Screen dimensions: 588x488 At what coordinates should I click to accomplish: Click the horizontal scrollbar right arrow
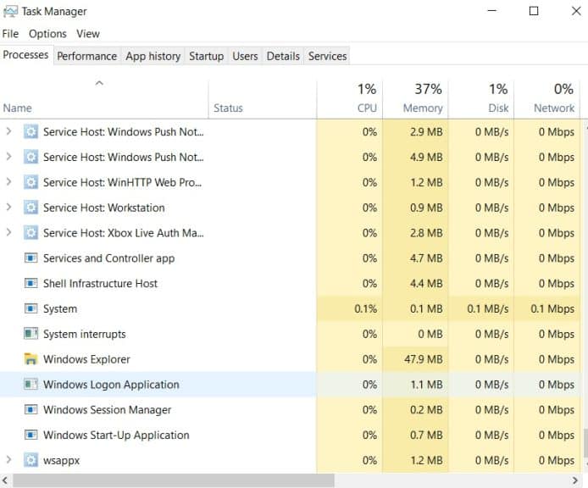point(575,480)
